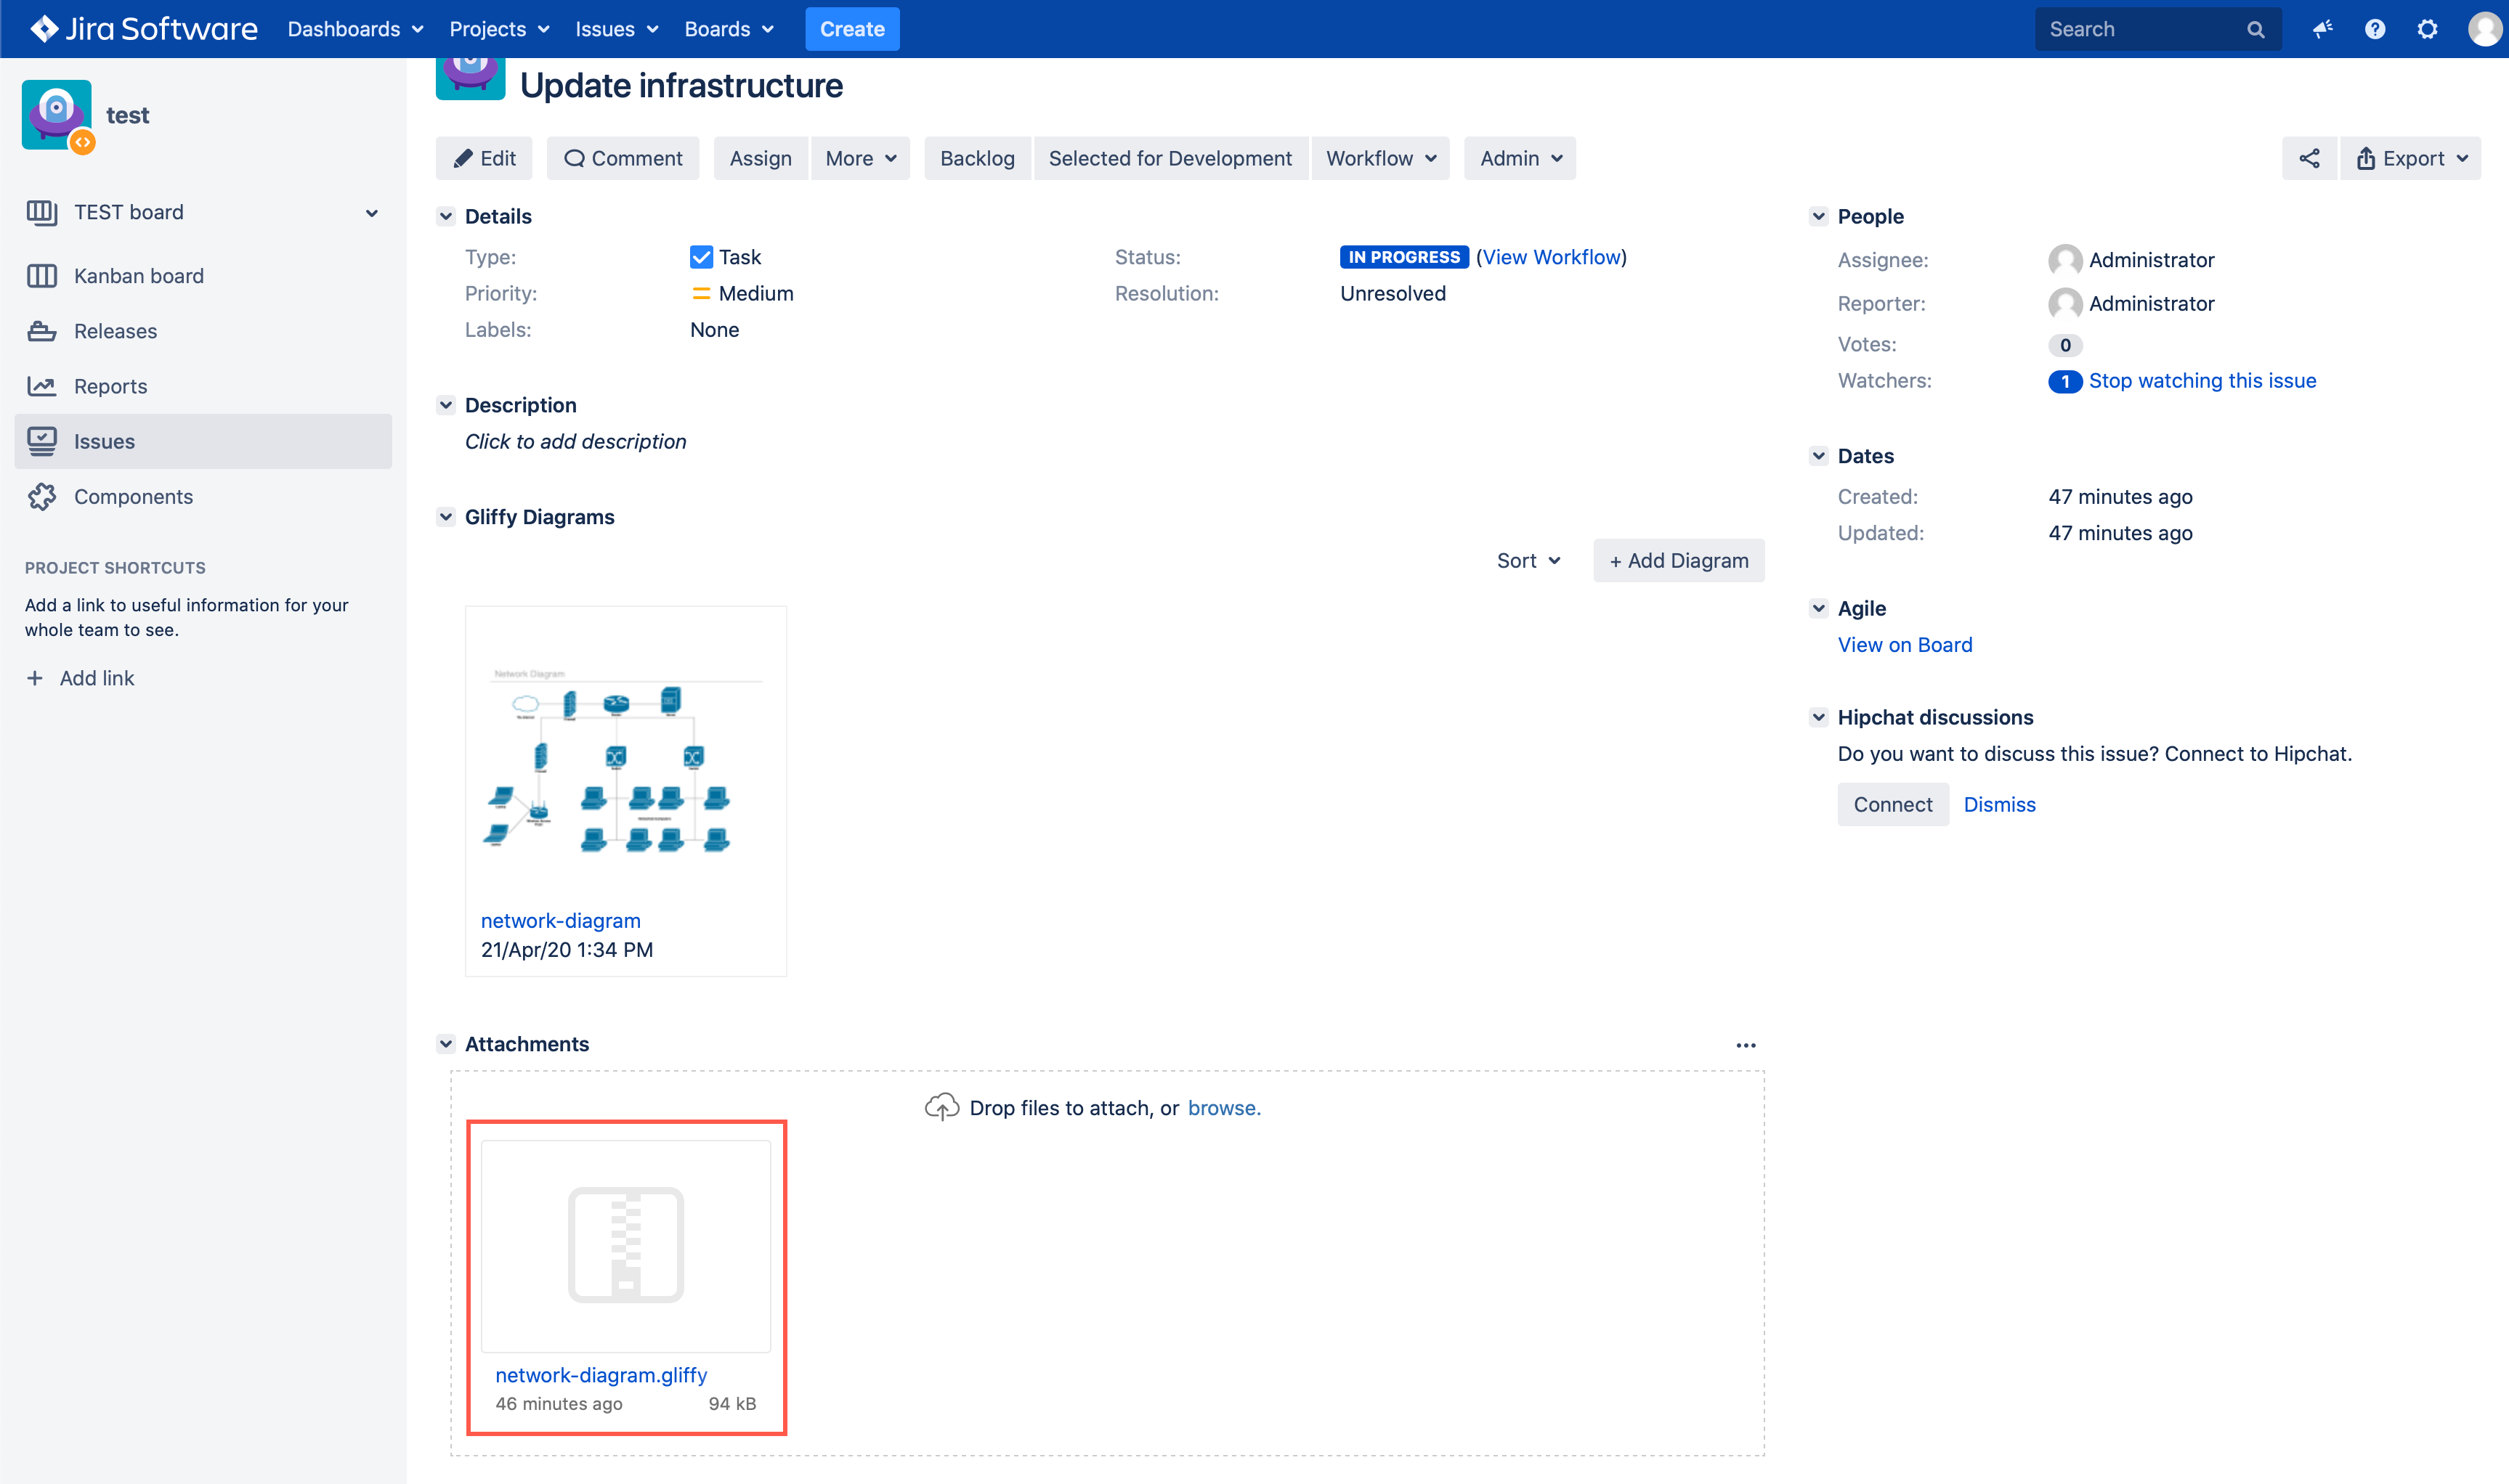Click the View on Board link

[x=1903, y=643]
